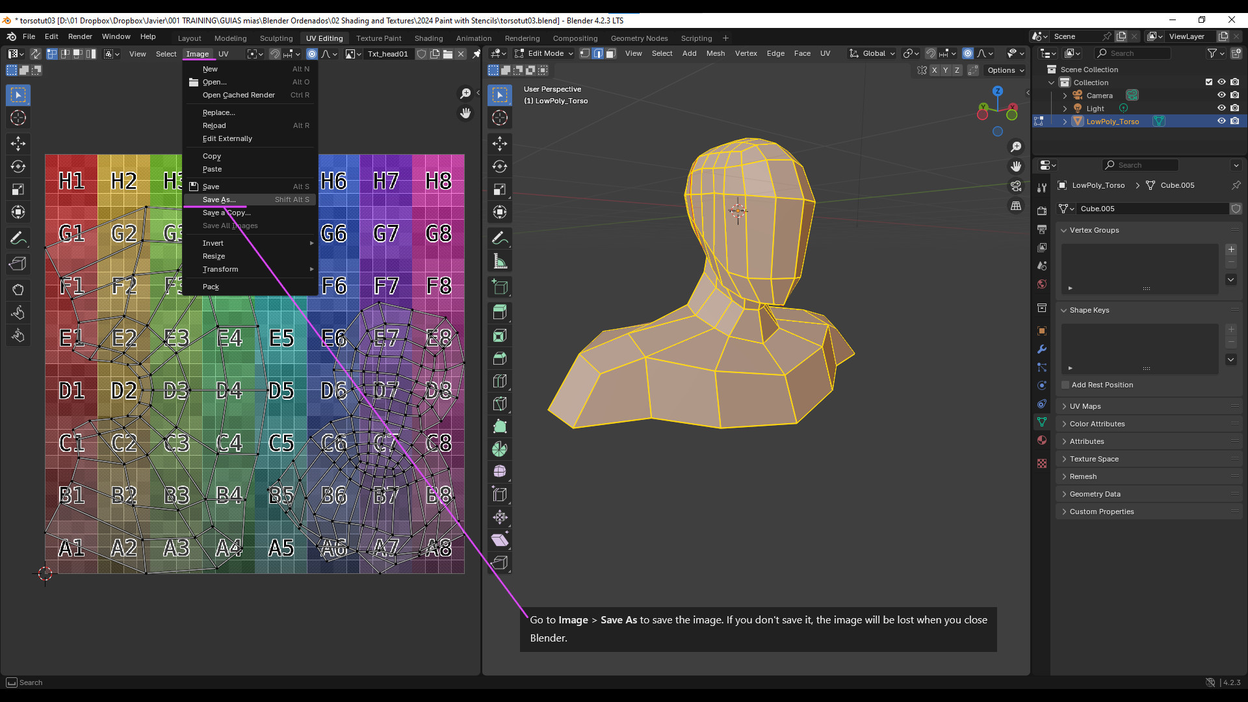
Task: Open the Global orientation dropdown
Action: (x=872, y=53)
